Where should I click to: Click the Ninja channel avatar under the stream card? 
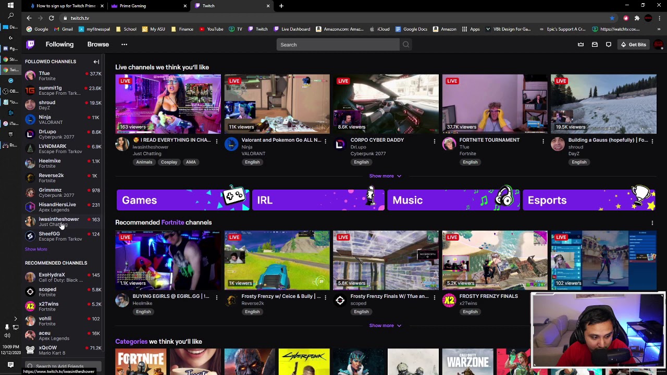coord(231,144)
